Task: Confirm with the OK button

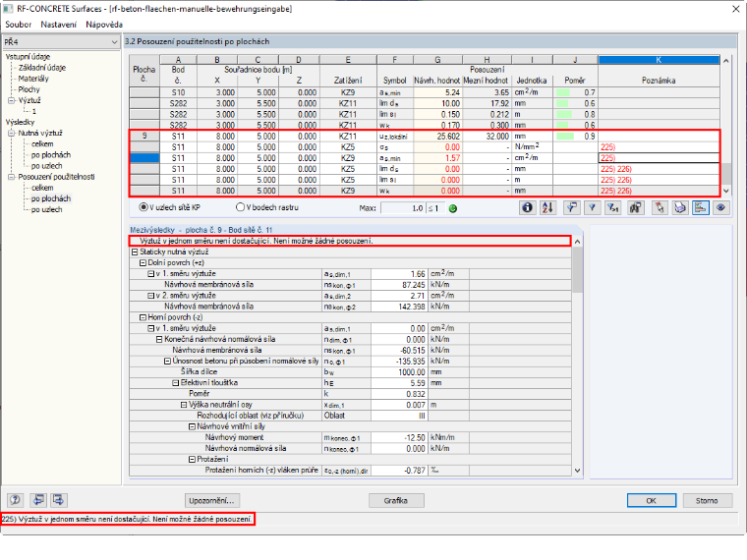Action: pyautogui.click(x=652, y=500)
